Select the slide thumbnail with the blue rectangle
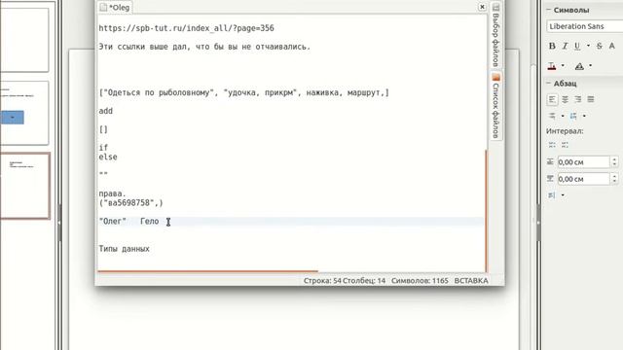623x350 pixels. point(24,113)
